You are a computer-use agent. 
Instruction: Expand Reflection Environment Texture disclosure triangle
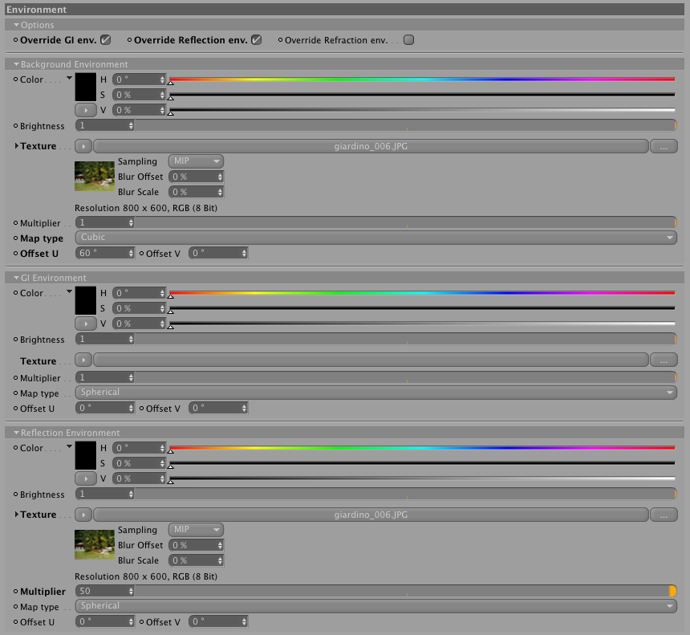[16, 515]
